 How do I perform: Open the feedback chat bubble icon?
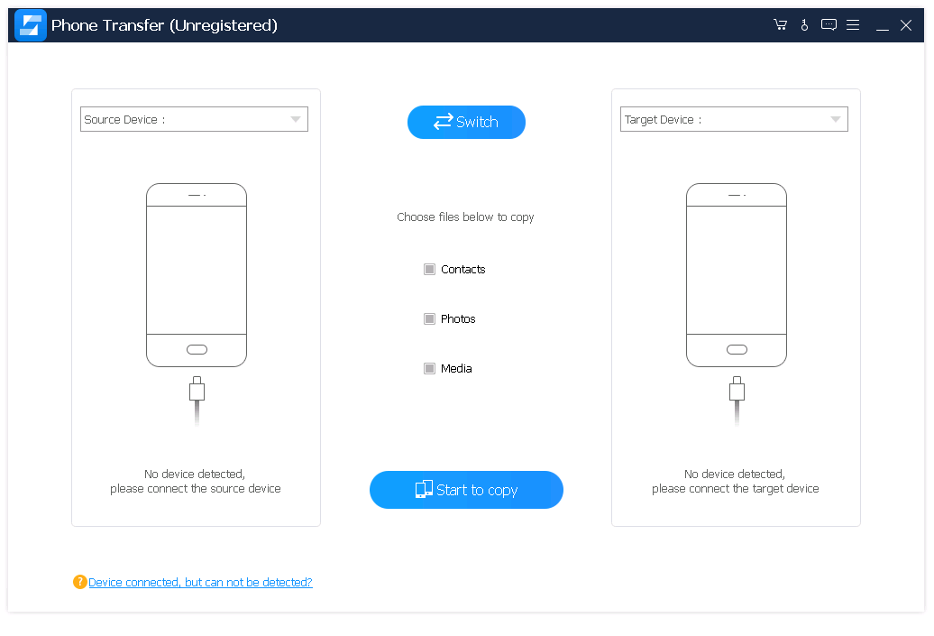point(829,25)
